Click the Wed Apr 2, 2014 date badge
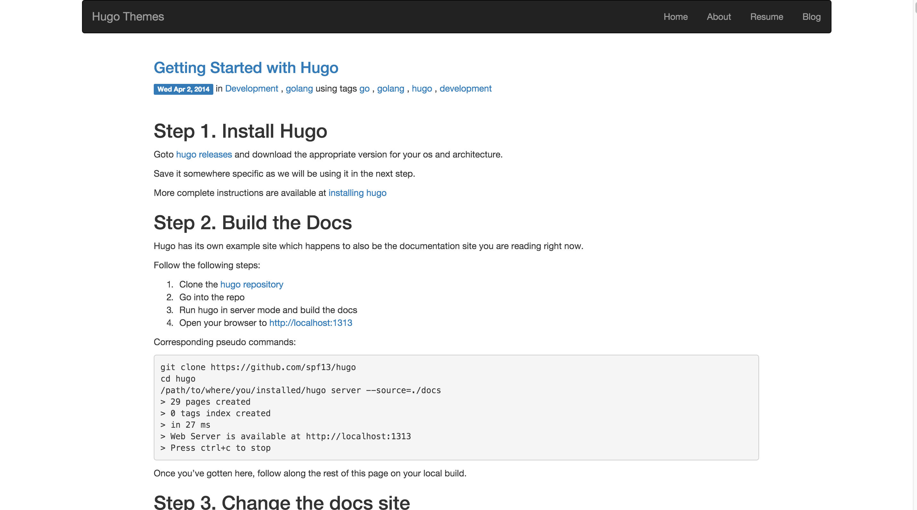The image size is (917, 510). click(183, 89)
